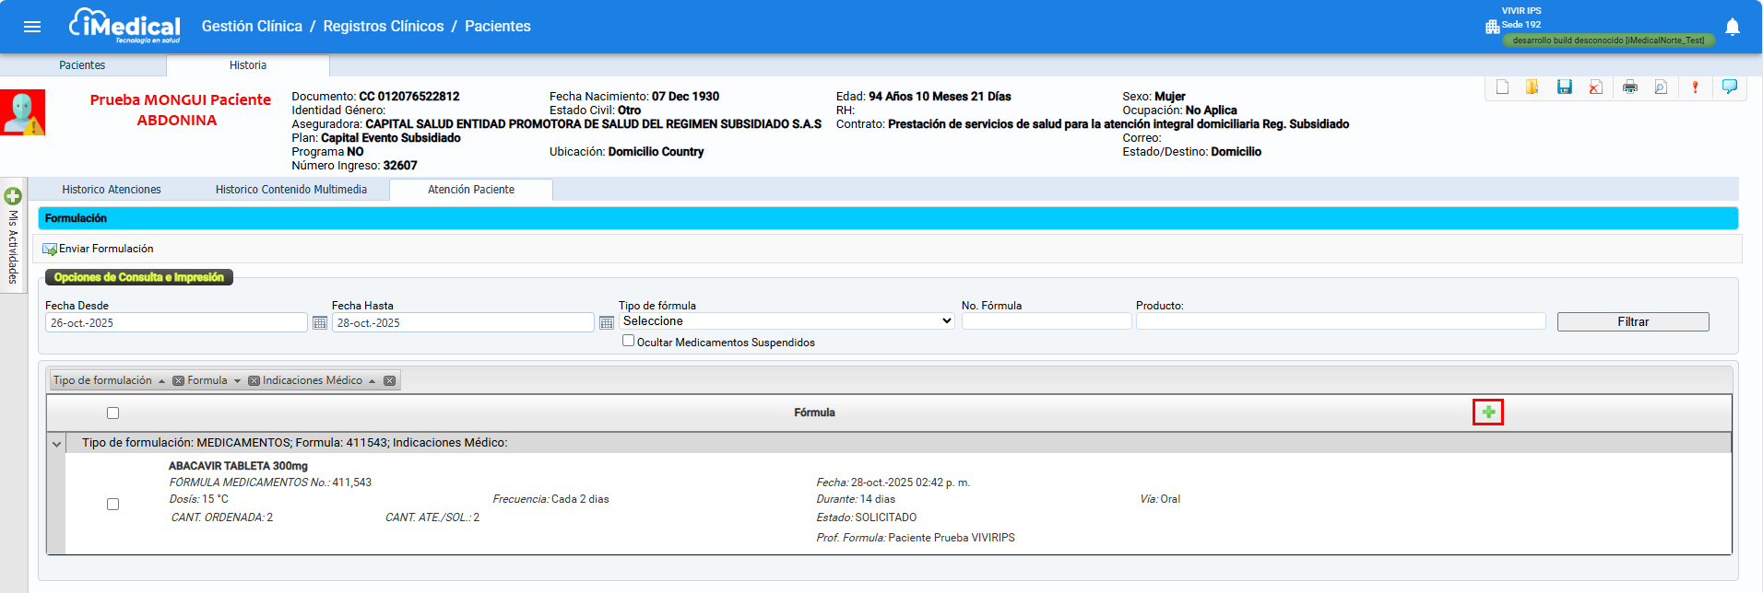This screenshot has width=1763, height=593.
Task: Click the blue speech bubble comment icon
Action: coord(1730,87)
